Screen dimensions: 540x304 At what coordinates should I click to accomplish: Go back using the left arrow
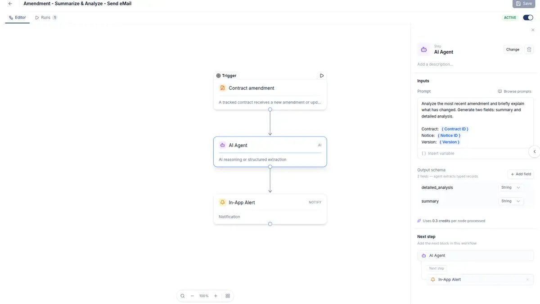[10, 4]
